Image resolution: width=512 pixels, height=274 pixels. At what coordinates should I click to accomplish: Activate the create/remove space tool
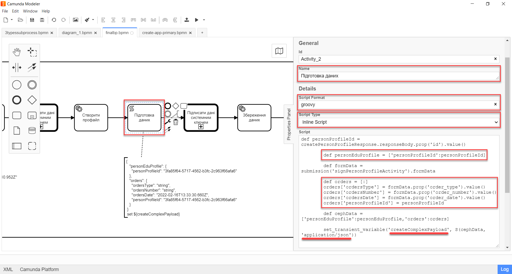tap(17, 68)
